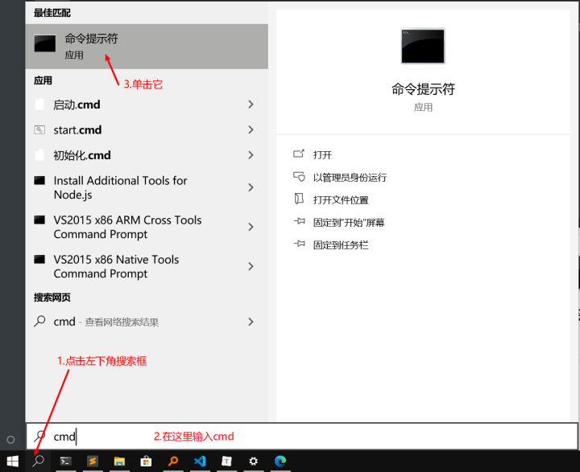The height and width of the screenshot is (472, 580).
Task: Open Microsoft Store from taskbar
Action: click(x=146, y=461)
